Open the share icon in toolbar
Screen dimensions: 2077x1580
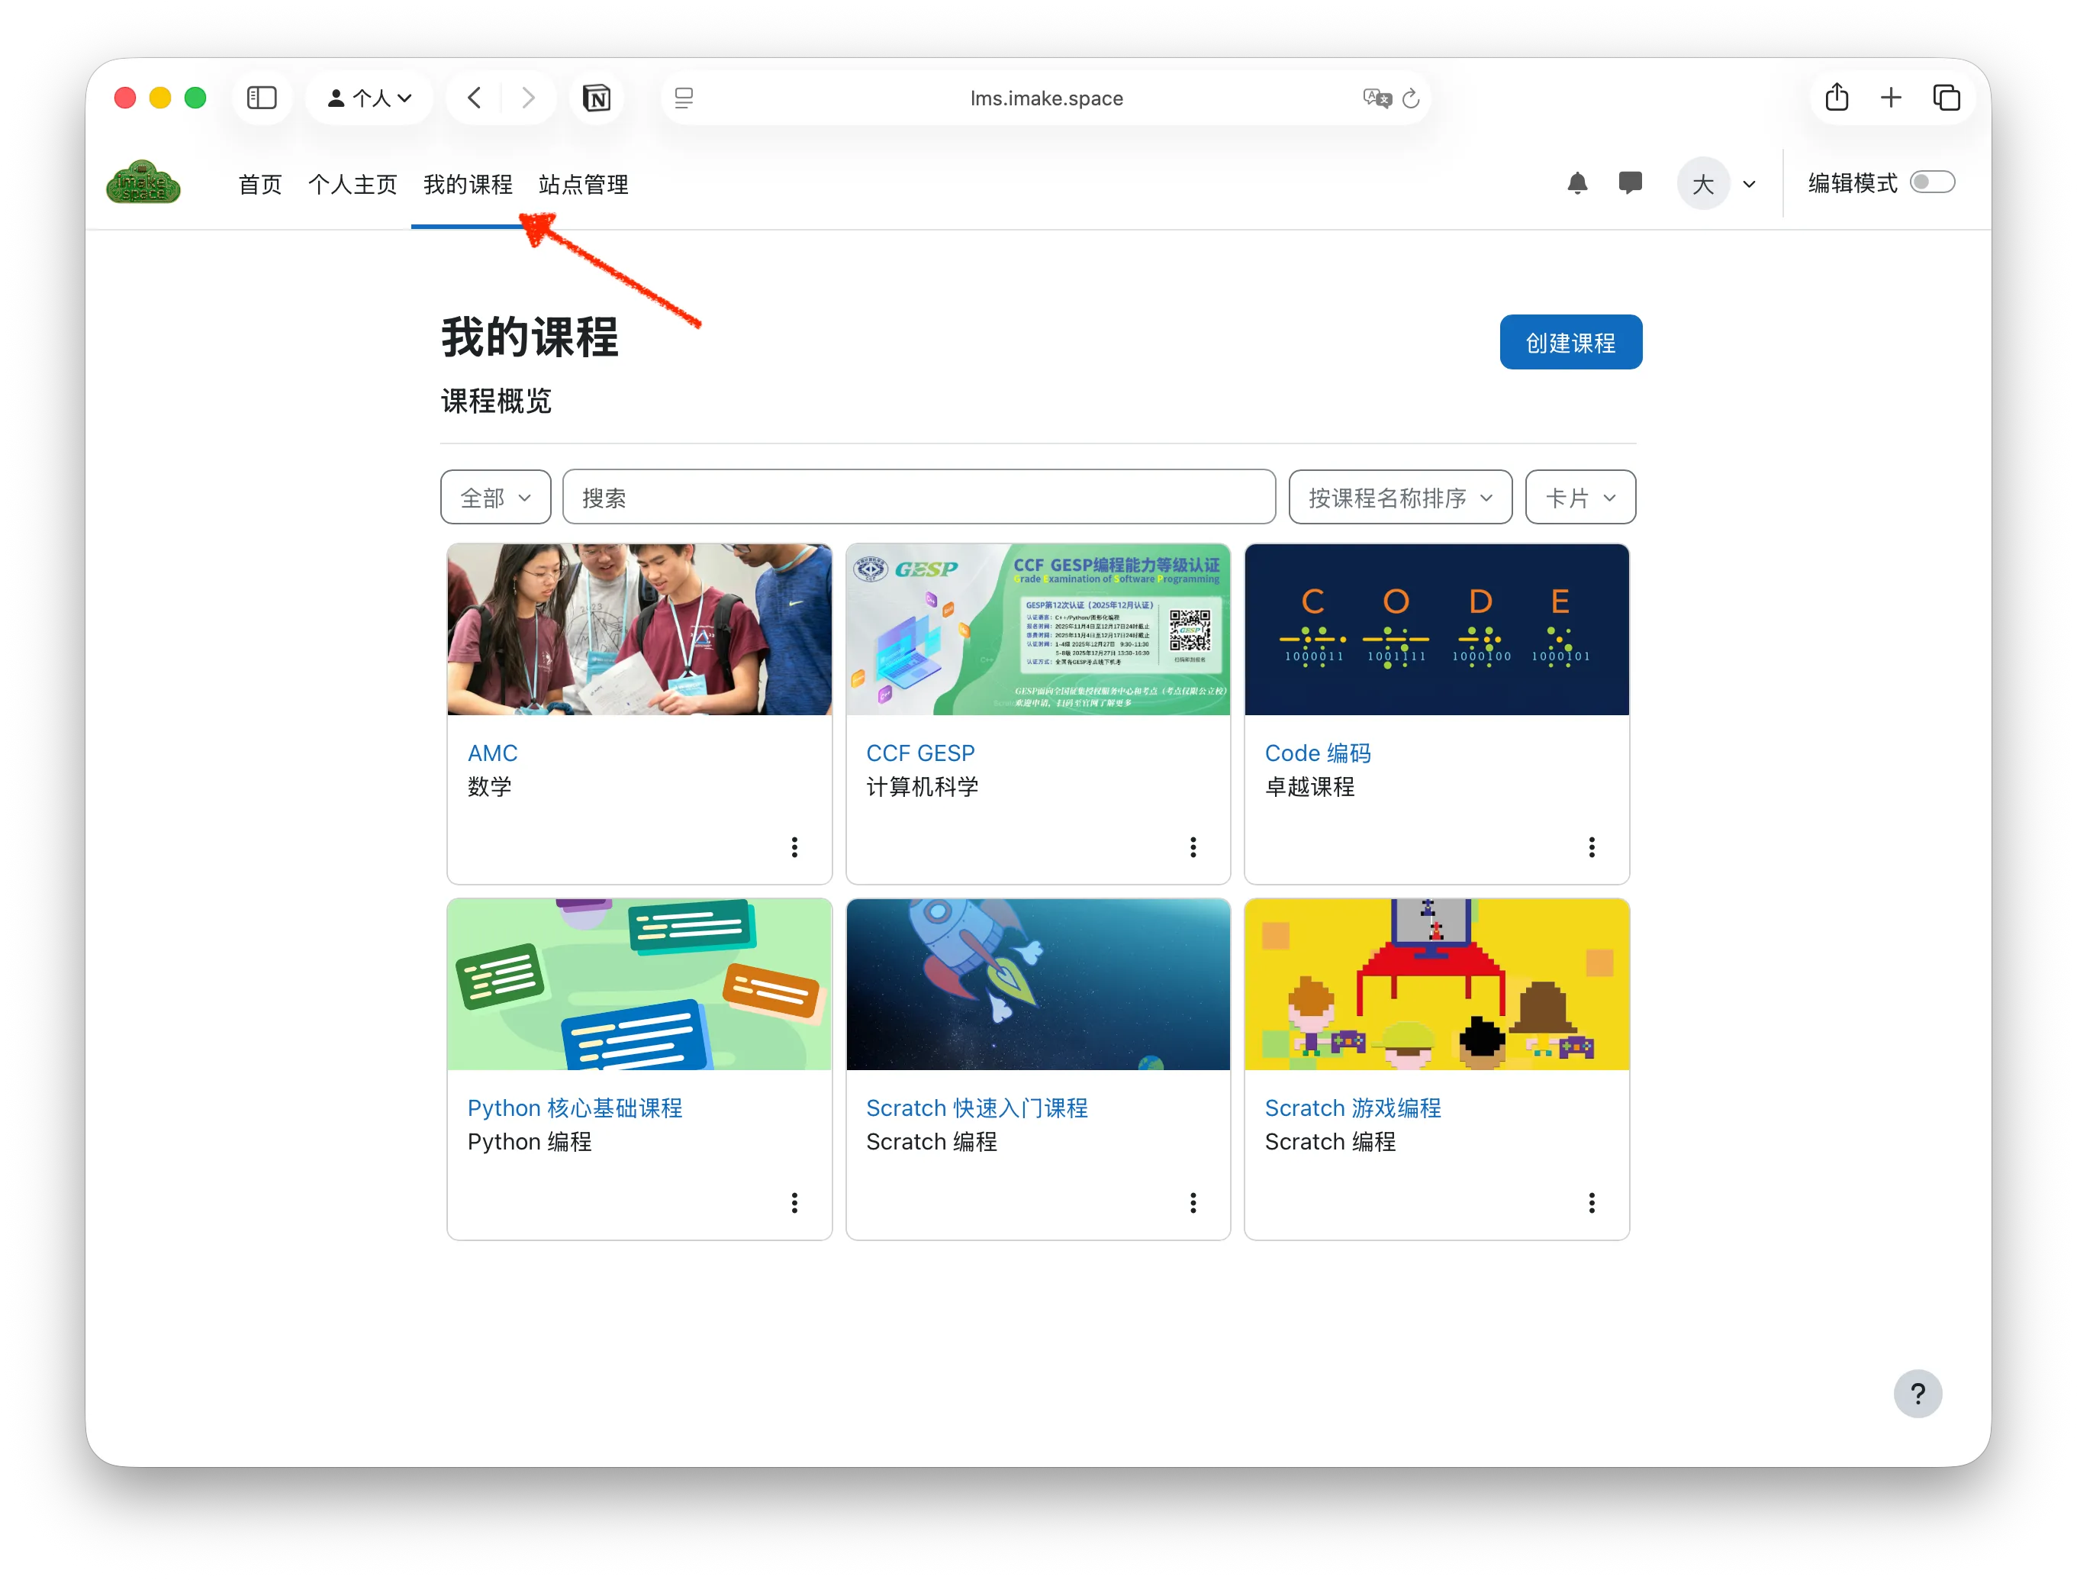coord(1837,97)
